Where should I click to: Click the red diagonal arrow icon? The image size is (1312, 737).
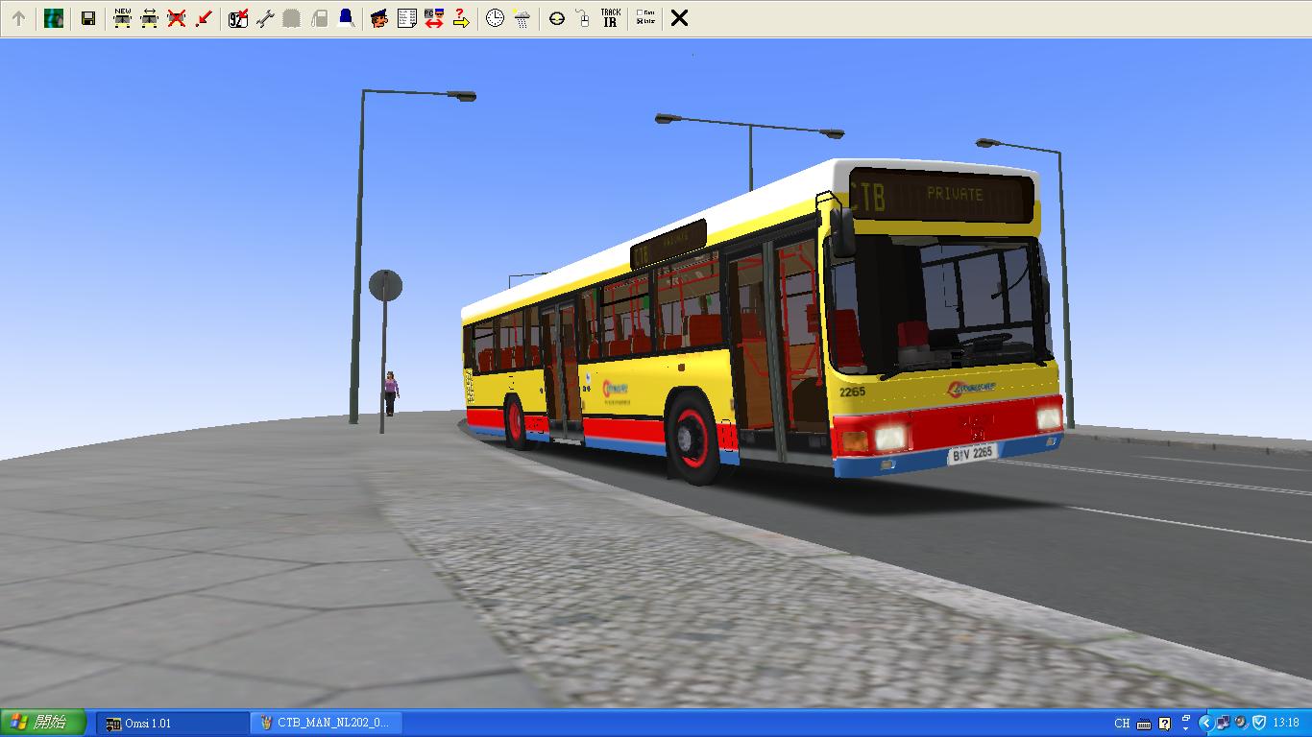[203, 18]
